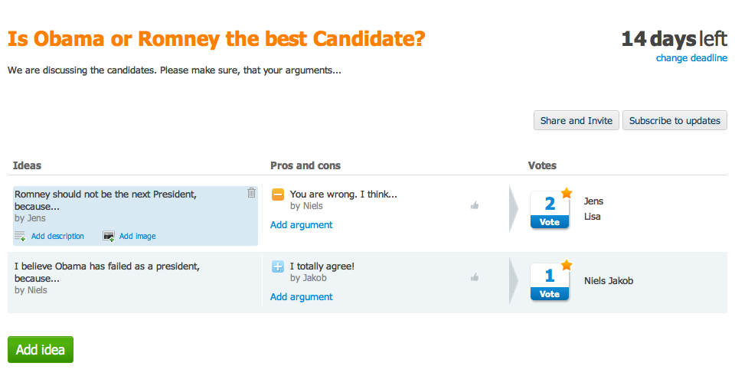Click the Add description link

coord(57,237)
